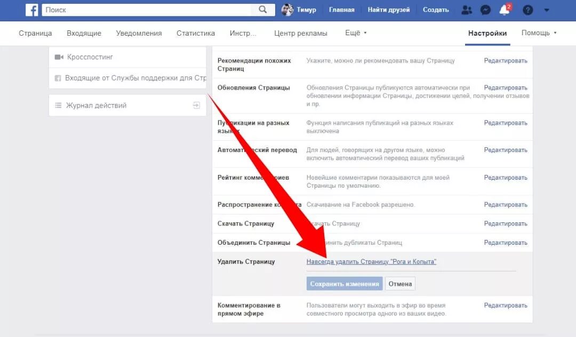This screenshot has height=337, width=576.
Task: Click text 'Скачивание на Facebook разрешено'
Action: pos(360,205)
